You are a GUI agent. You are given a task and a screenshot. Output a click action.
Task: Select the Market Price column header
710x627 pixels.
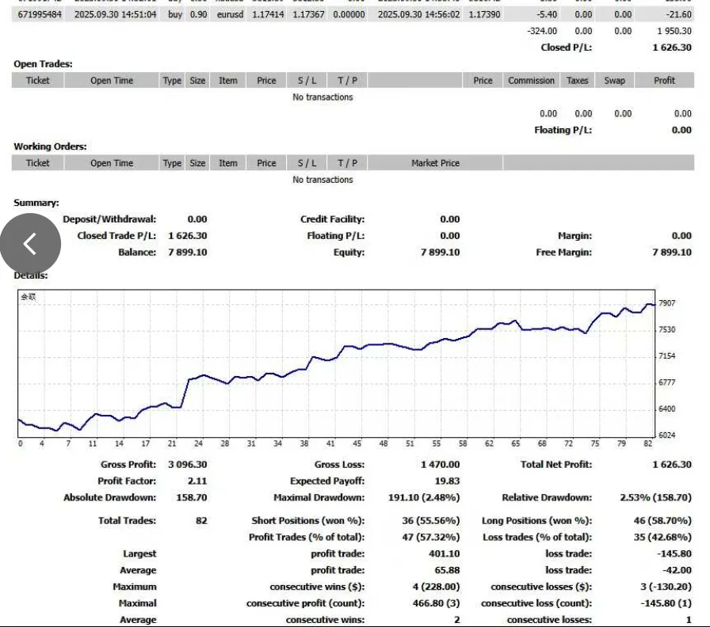tap(435, 163)
